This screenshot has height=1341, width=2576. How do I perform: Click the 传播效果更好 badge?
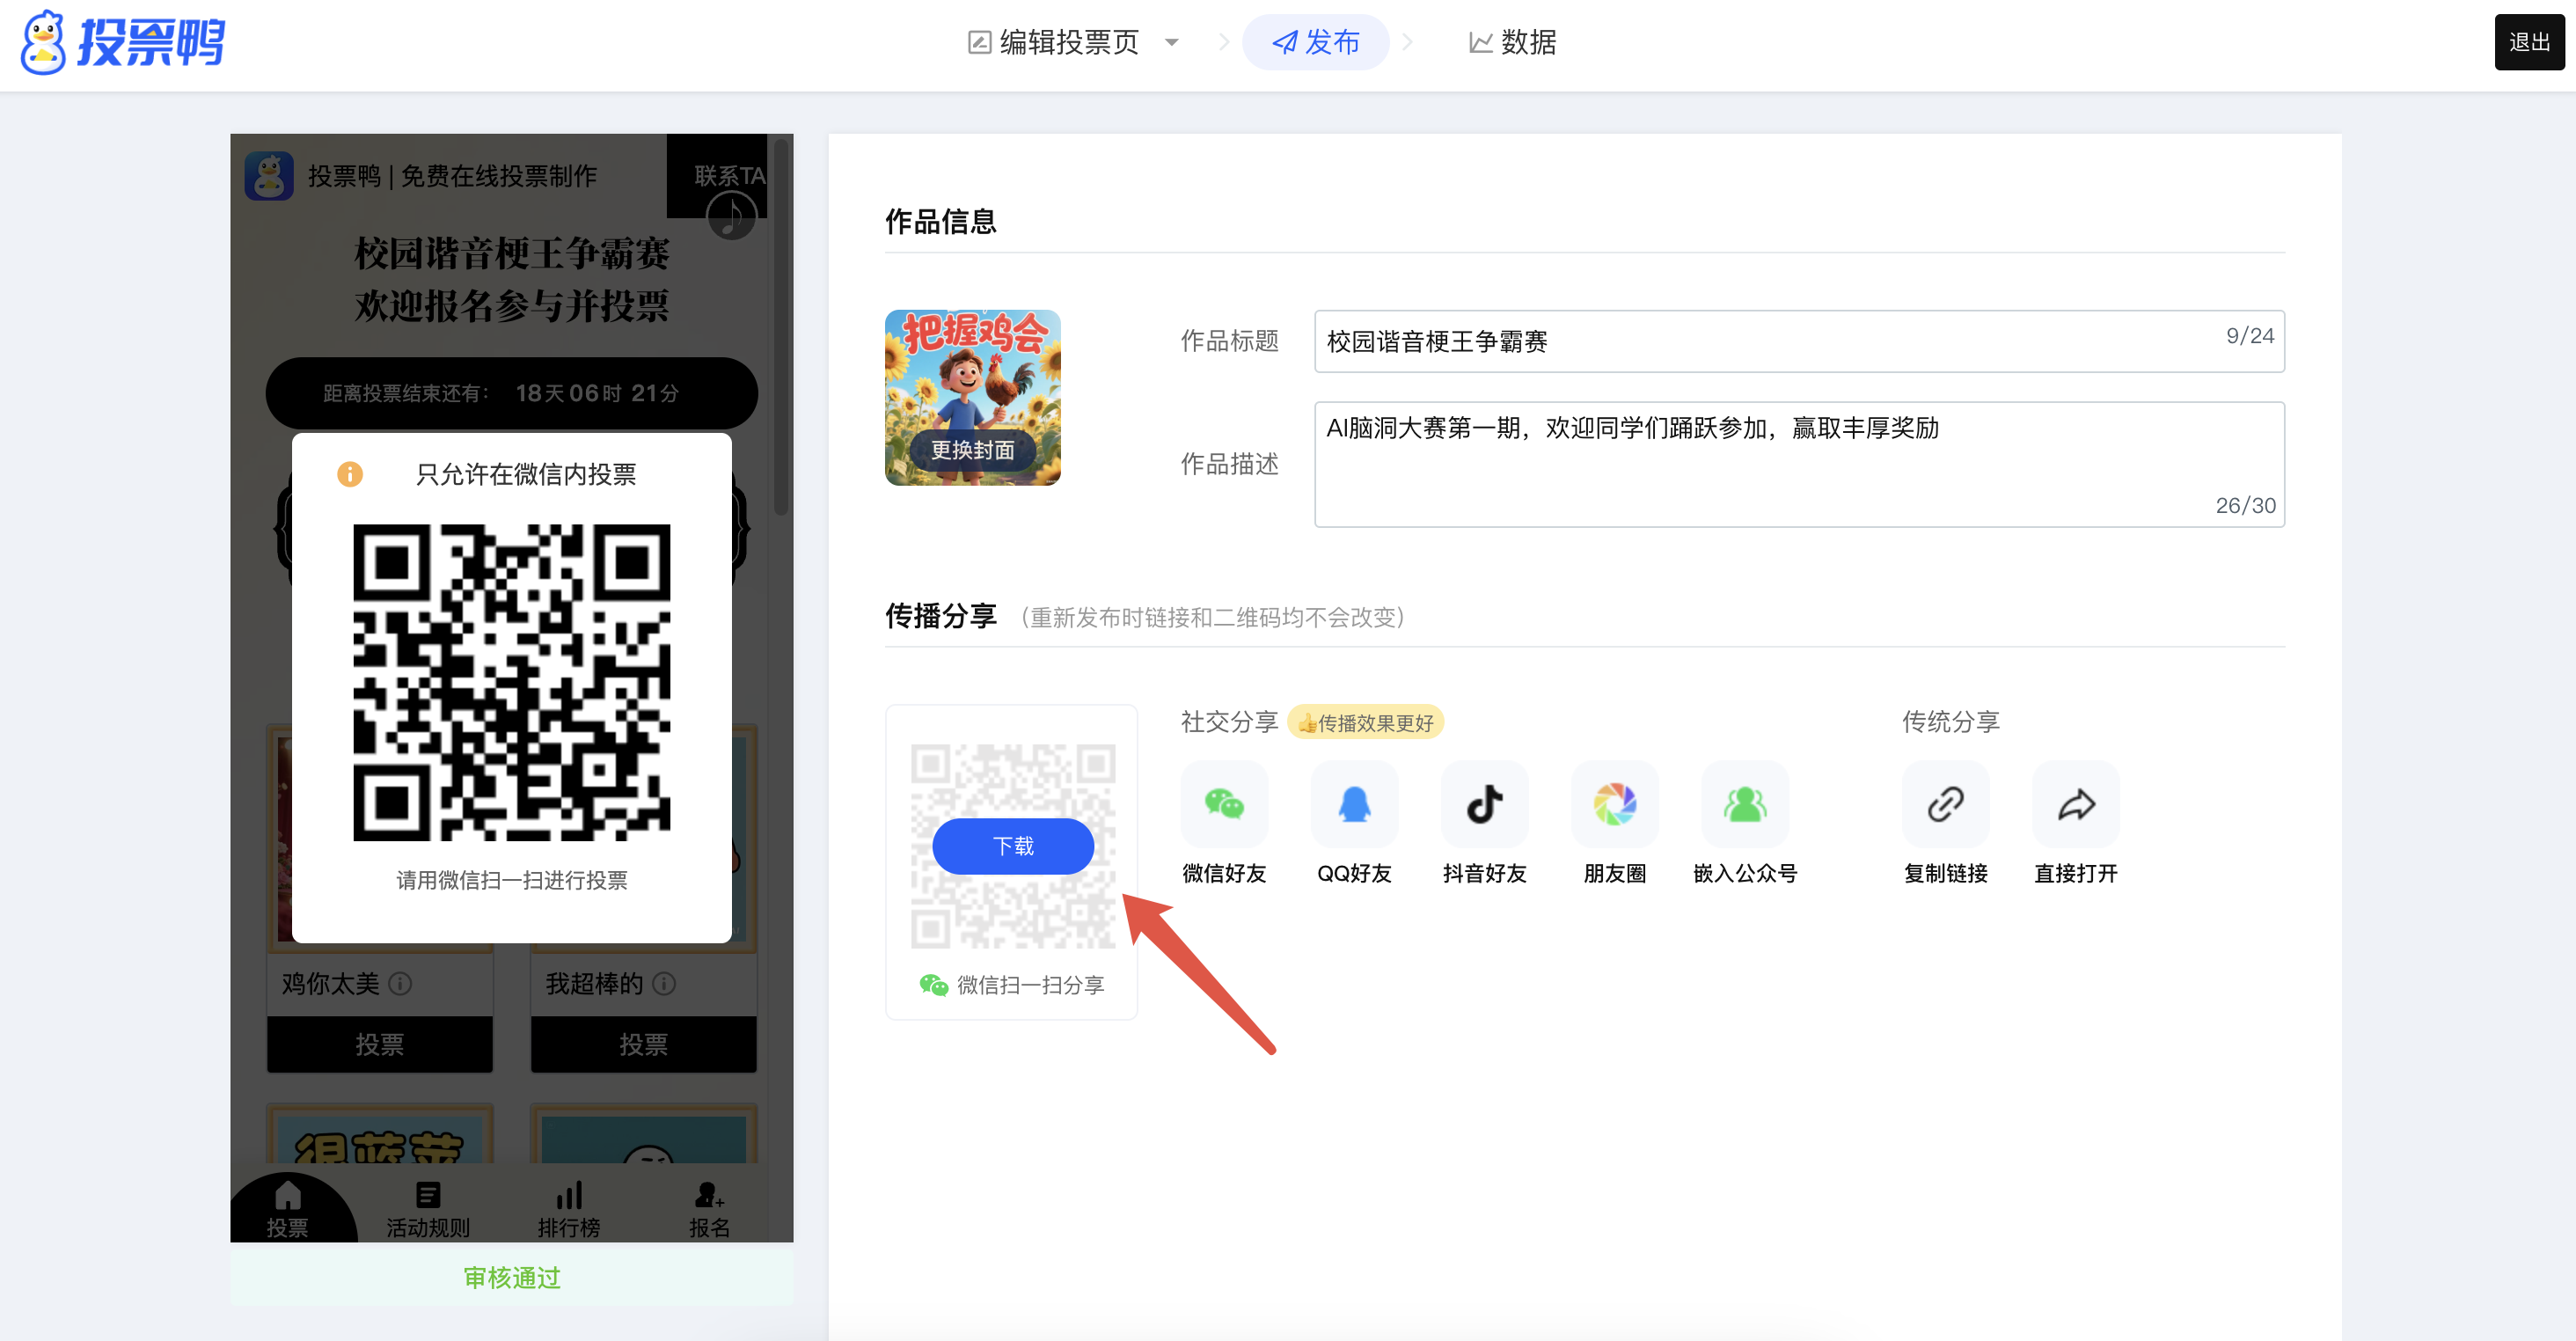tap(1366, 722)
